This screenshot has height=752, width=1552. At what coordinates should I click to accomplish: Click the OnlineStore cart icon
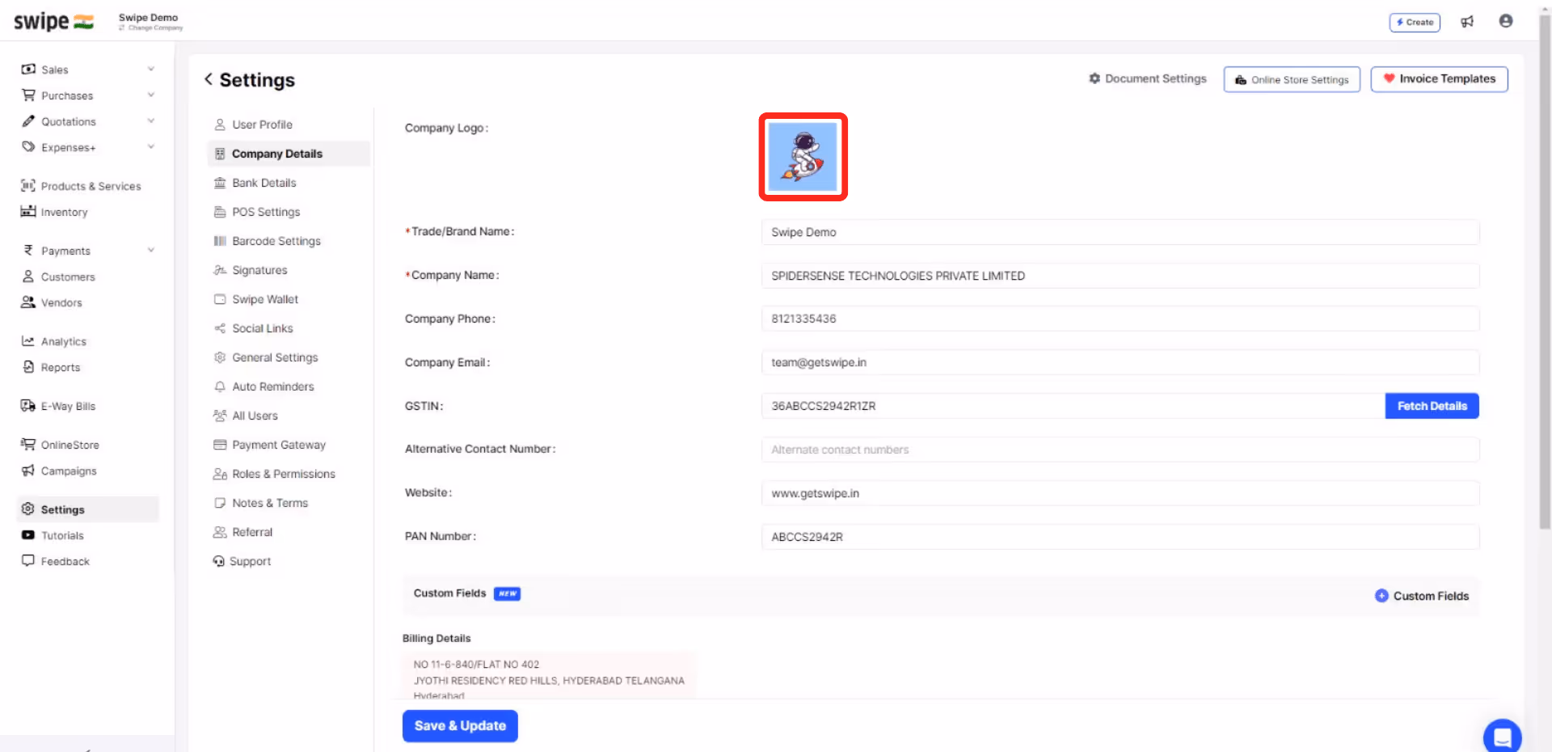click(28, 445)
